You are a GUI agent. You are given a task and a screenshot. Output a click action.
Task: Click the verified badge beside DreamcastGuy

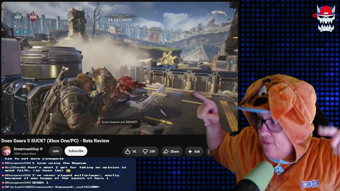click(41, 149)
